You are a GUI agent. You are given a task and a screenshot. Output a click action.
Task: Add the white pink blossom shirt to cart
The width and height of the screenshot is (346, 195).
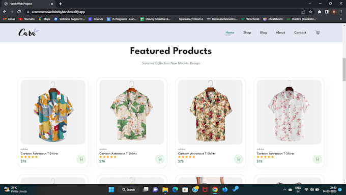click(x=318, y=159)
